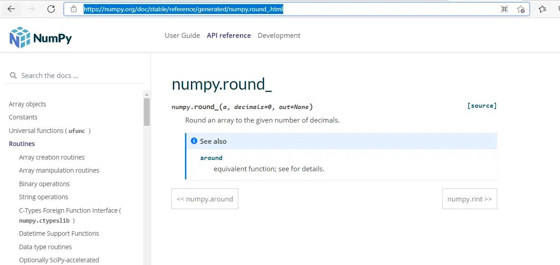Add this page to favorites star icon

click(521, 9)
